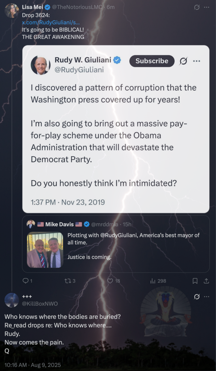This screenshot has width=216, height=371.
Task: Open the photo in Mike Davis's post
Action: click(x=45, y=250)
